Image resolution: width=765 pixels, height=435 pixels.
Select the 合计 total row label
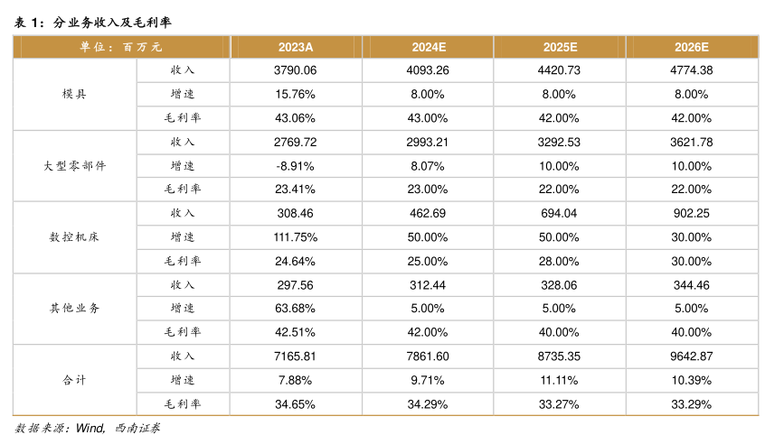point(75,380)
